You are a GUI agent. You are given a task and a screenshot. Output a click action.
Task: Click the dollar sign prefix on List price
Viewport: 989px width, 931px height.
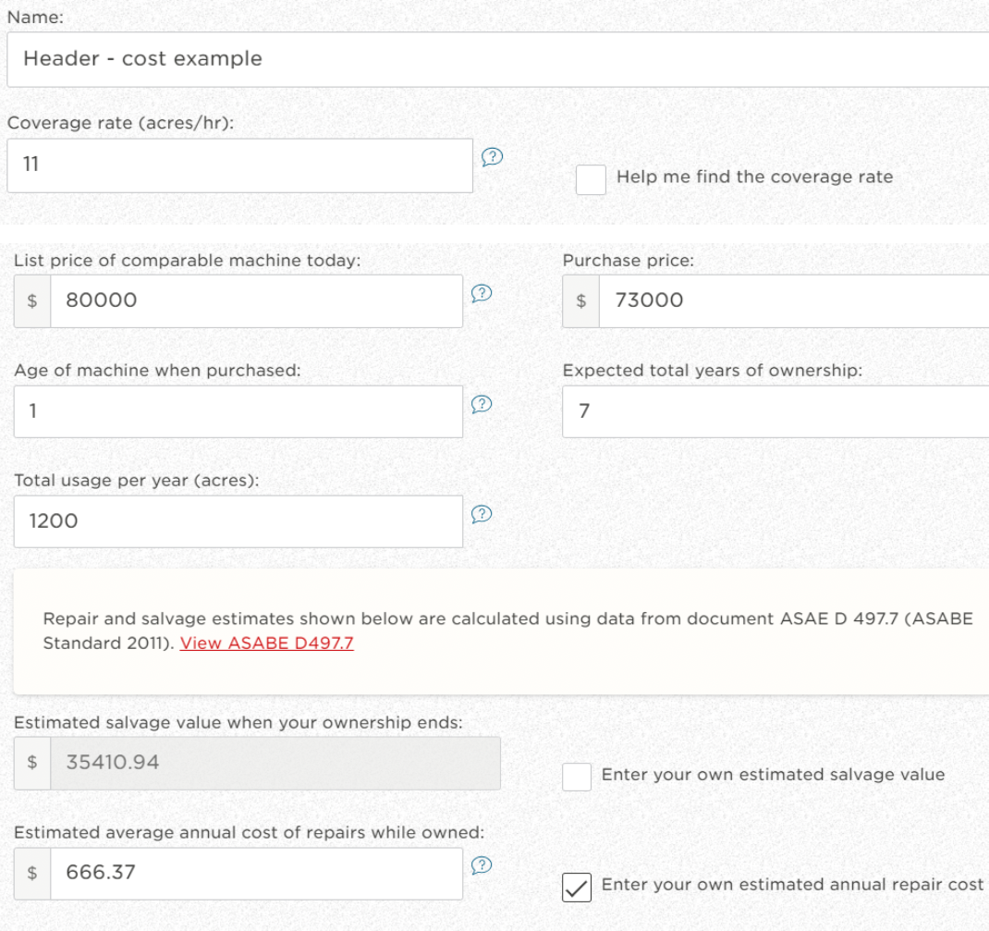point(32,300)
